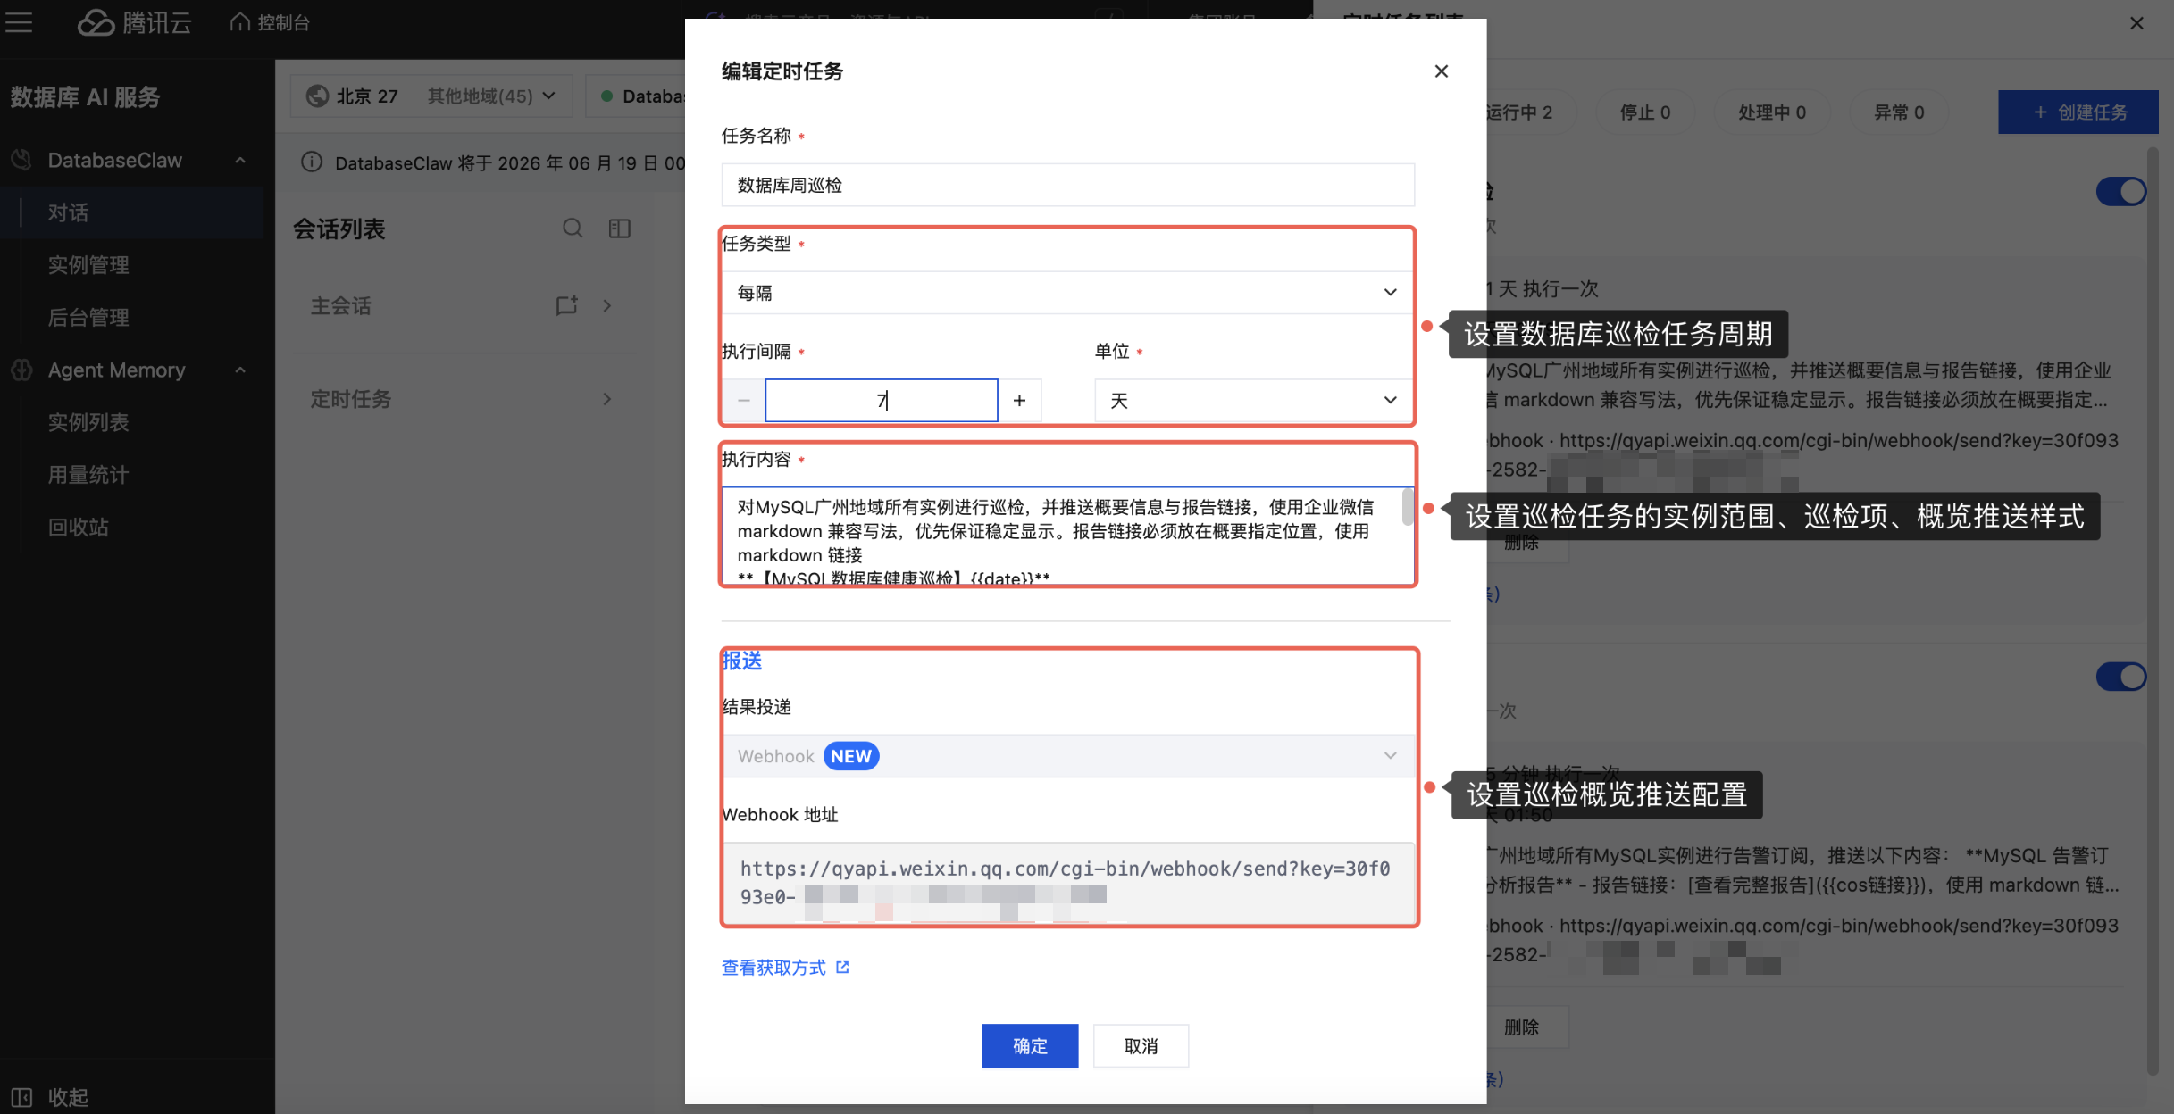Viewport: 2174px width, 1114px height.
Task: Toggle the first task's enable switch
Action: point(2121,191)
